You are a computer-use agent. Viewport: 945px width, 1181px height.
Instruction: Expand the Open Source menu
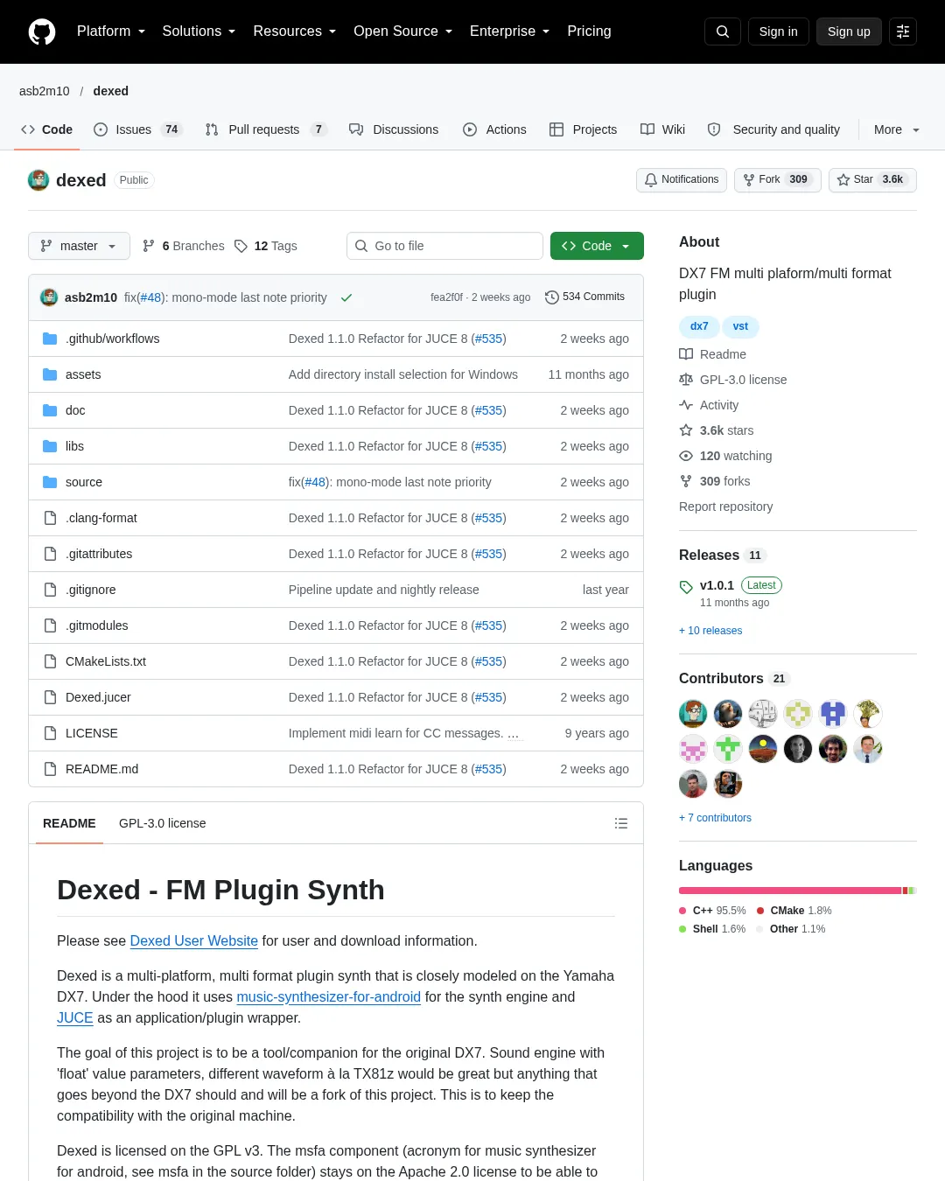tap(402, 31)
